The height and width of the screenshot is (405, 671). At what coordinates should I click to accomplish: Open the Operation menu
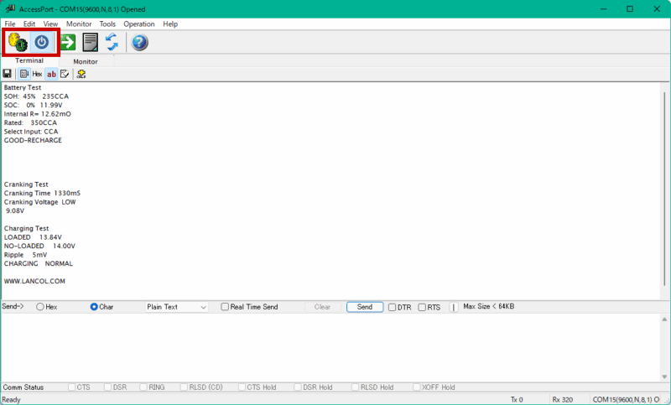click(139, 24)
